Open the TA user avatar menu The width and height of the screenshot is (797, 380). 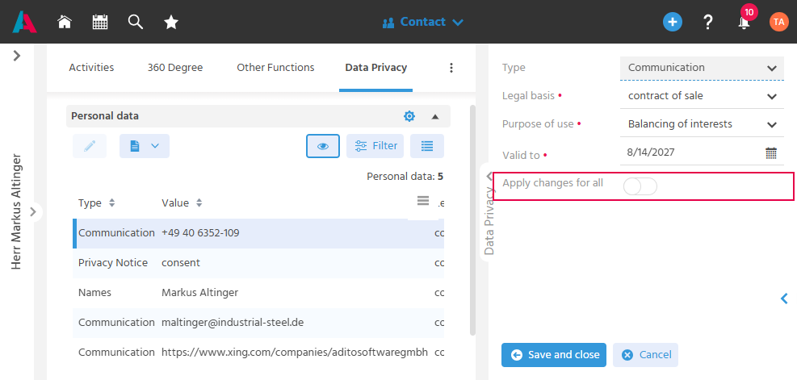[x=778, y=22]
